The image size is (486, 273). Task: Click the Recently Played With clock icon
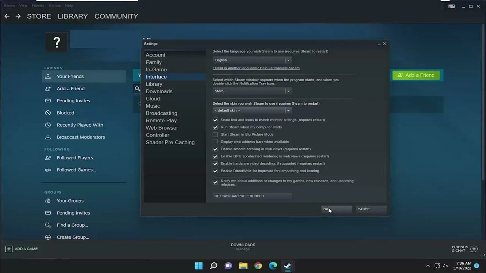point(48,125)
